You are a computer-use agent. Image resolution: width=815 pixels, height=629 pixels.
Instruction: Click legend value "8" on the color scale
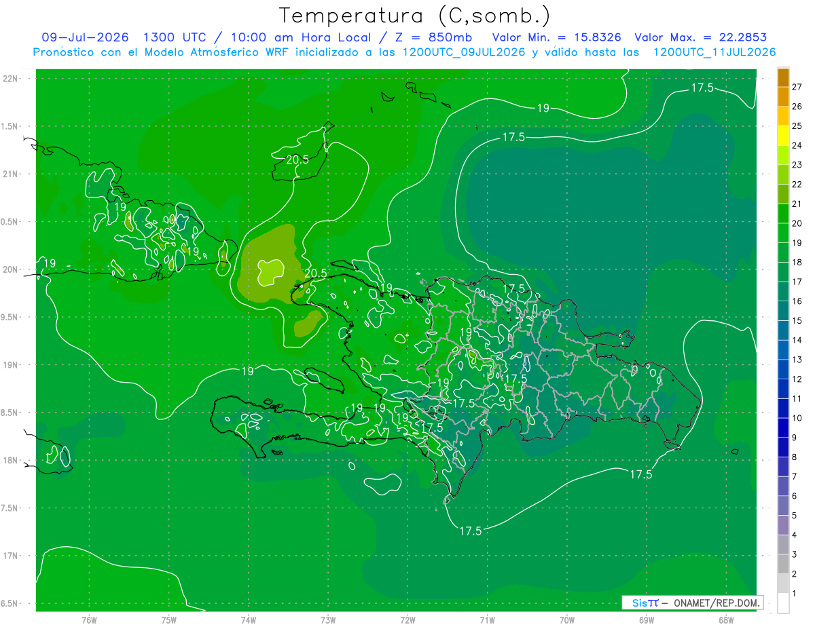click(794, 457)
